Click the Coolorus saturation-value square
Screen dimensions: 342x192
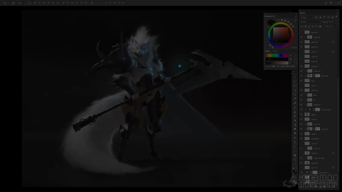[281, 35]
